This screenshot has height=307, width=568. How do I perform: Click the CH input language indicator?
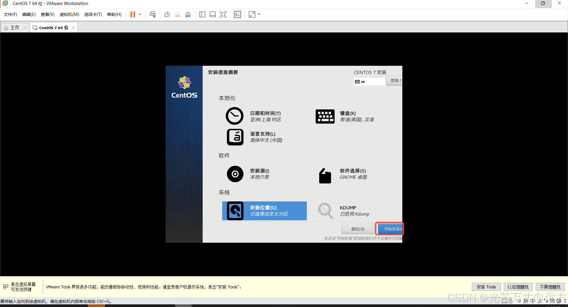[519, 301]
